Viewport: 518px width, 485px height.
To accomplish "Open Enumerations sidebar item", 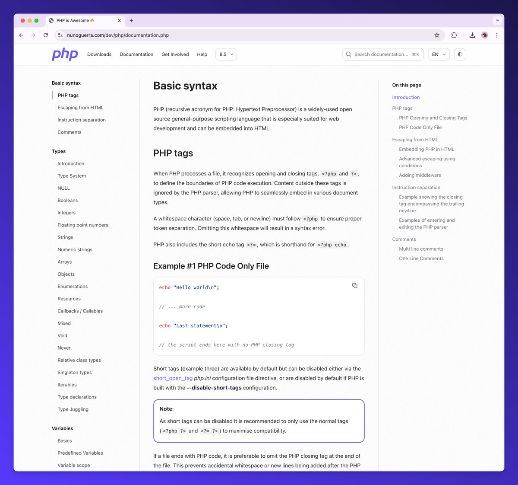I will (x=73, y=287).
